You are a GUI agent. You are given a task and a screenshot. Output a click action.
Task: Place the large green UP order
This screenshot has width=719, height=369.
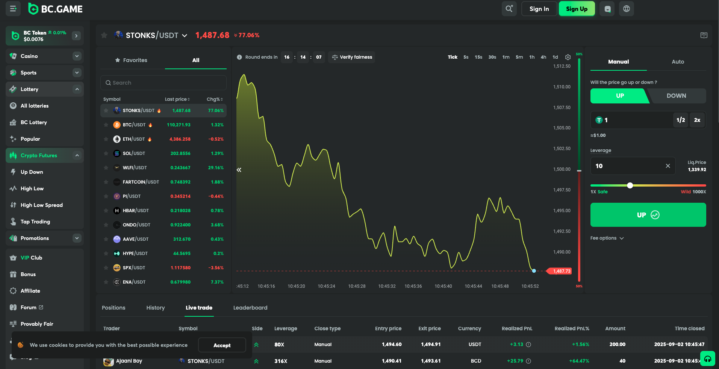tap(648, 215)
